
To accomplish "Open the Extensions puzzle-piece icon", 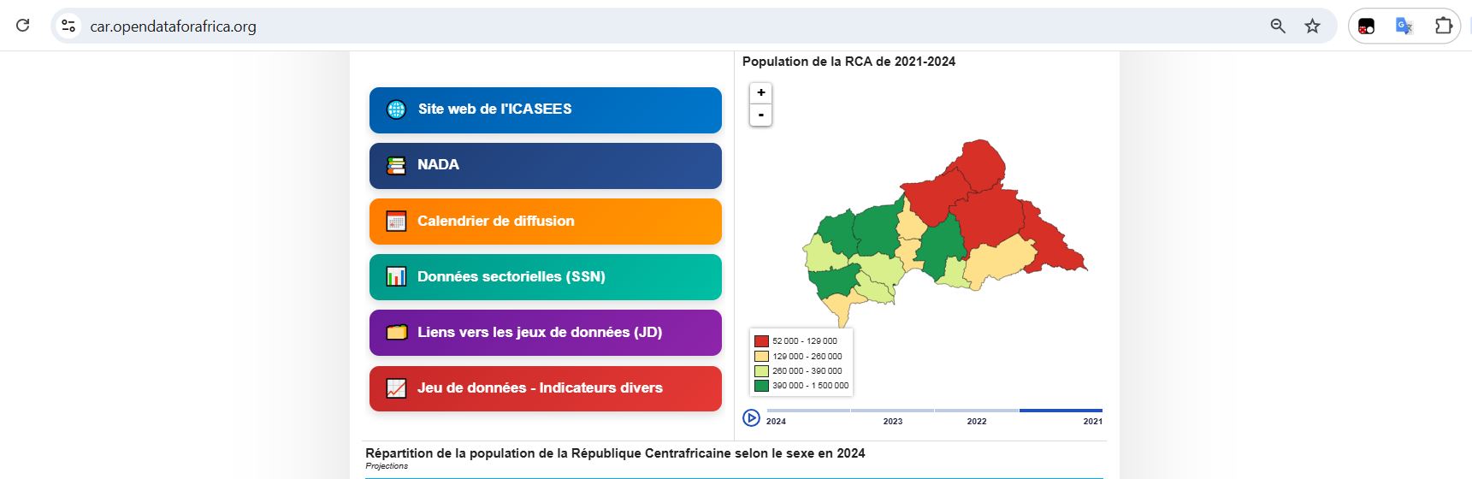I will [x=1444, y=26].
